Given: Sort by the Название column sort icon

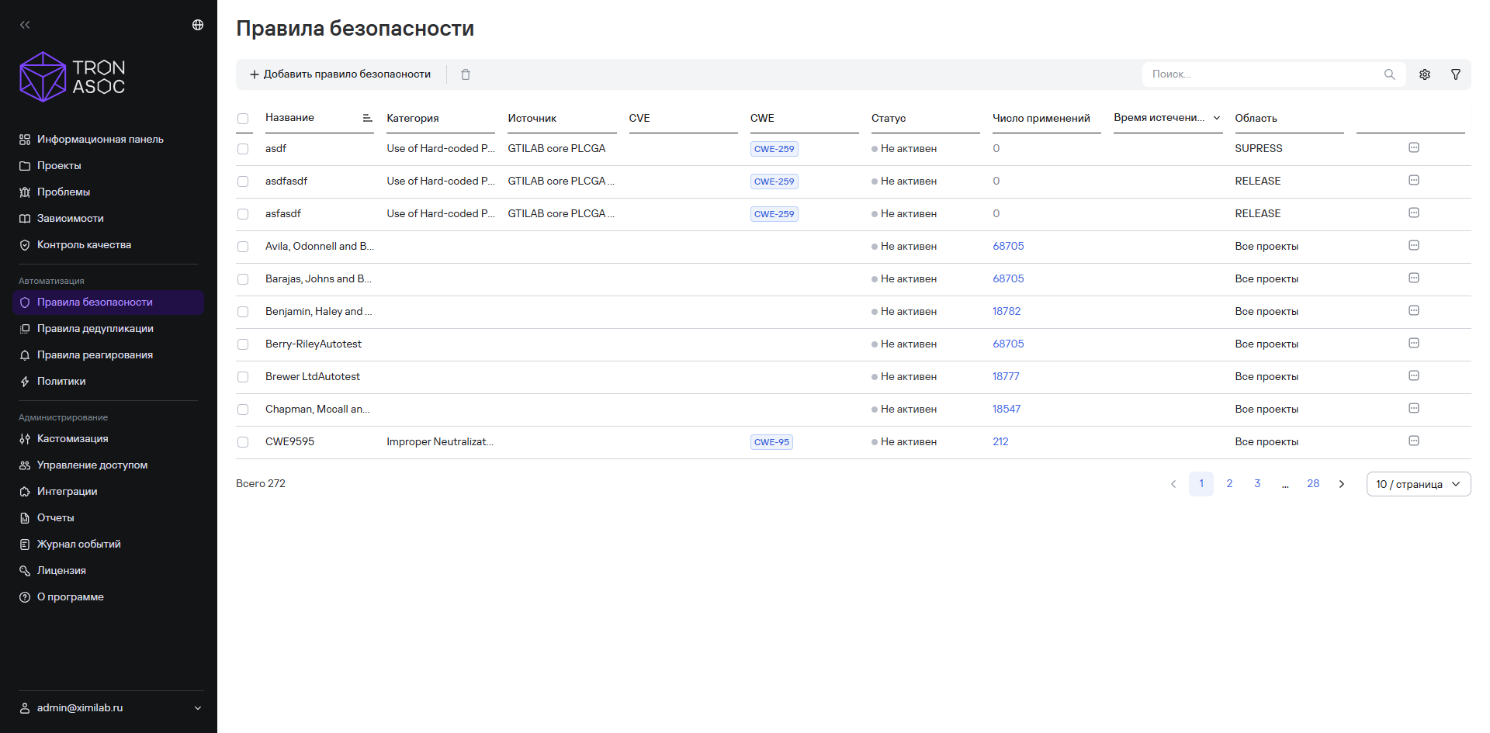Looking at the screenshot, I should pos(367,118).
